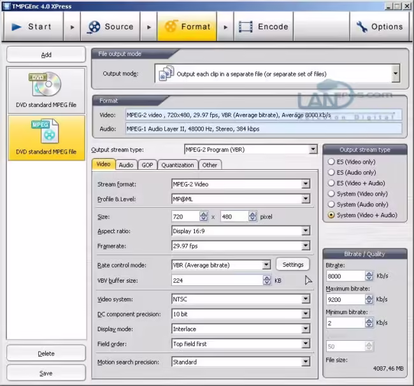Click the Minimum bitrate field
Image resolution: width=414 pixels, height=386 pixels.
[x=346, y=323]
